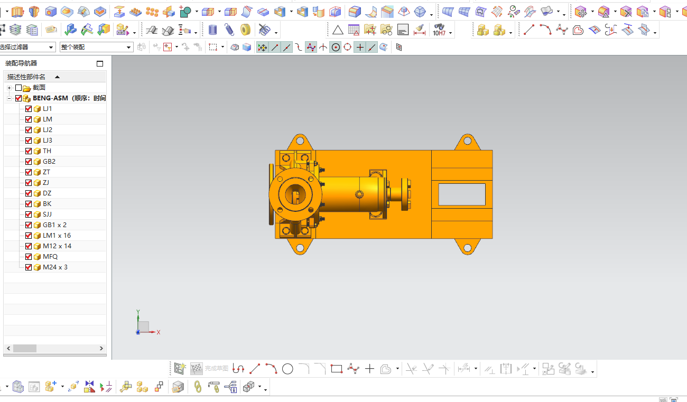Select the sketch point plus icon
Screen dimensions: 687x402
click(369, 369)
